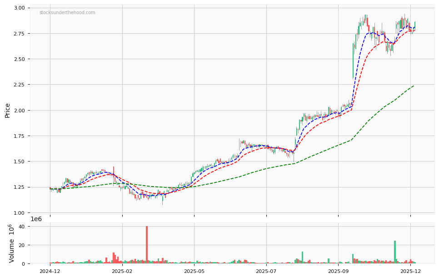Click the 2024-12 date label
The height and width of the screenshot is (278, 439).
(49, 271)
